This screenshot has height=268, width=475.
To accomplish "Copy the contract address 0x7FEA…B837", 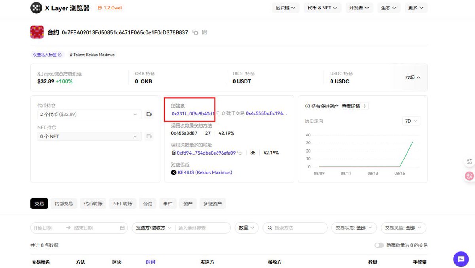I will coord(195,32).
